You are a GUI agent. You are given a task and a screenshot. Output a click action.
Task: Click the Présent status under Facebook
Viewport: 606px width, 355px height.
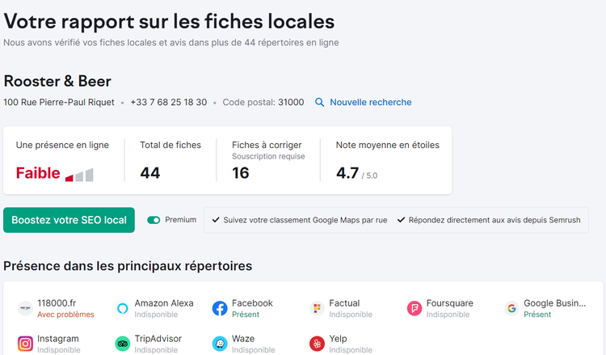[246, 315]
